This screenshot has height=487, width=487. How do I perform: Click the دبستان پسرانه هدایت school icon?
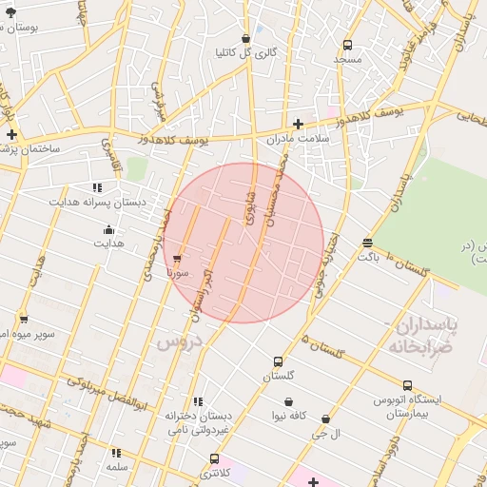pyautogui.click(x=97, y=188)
